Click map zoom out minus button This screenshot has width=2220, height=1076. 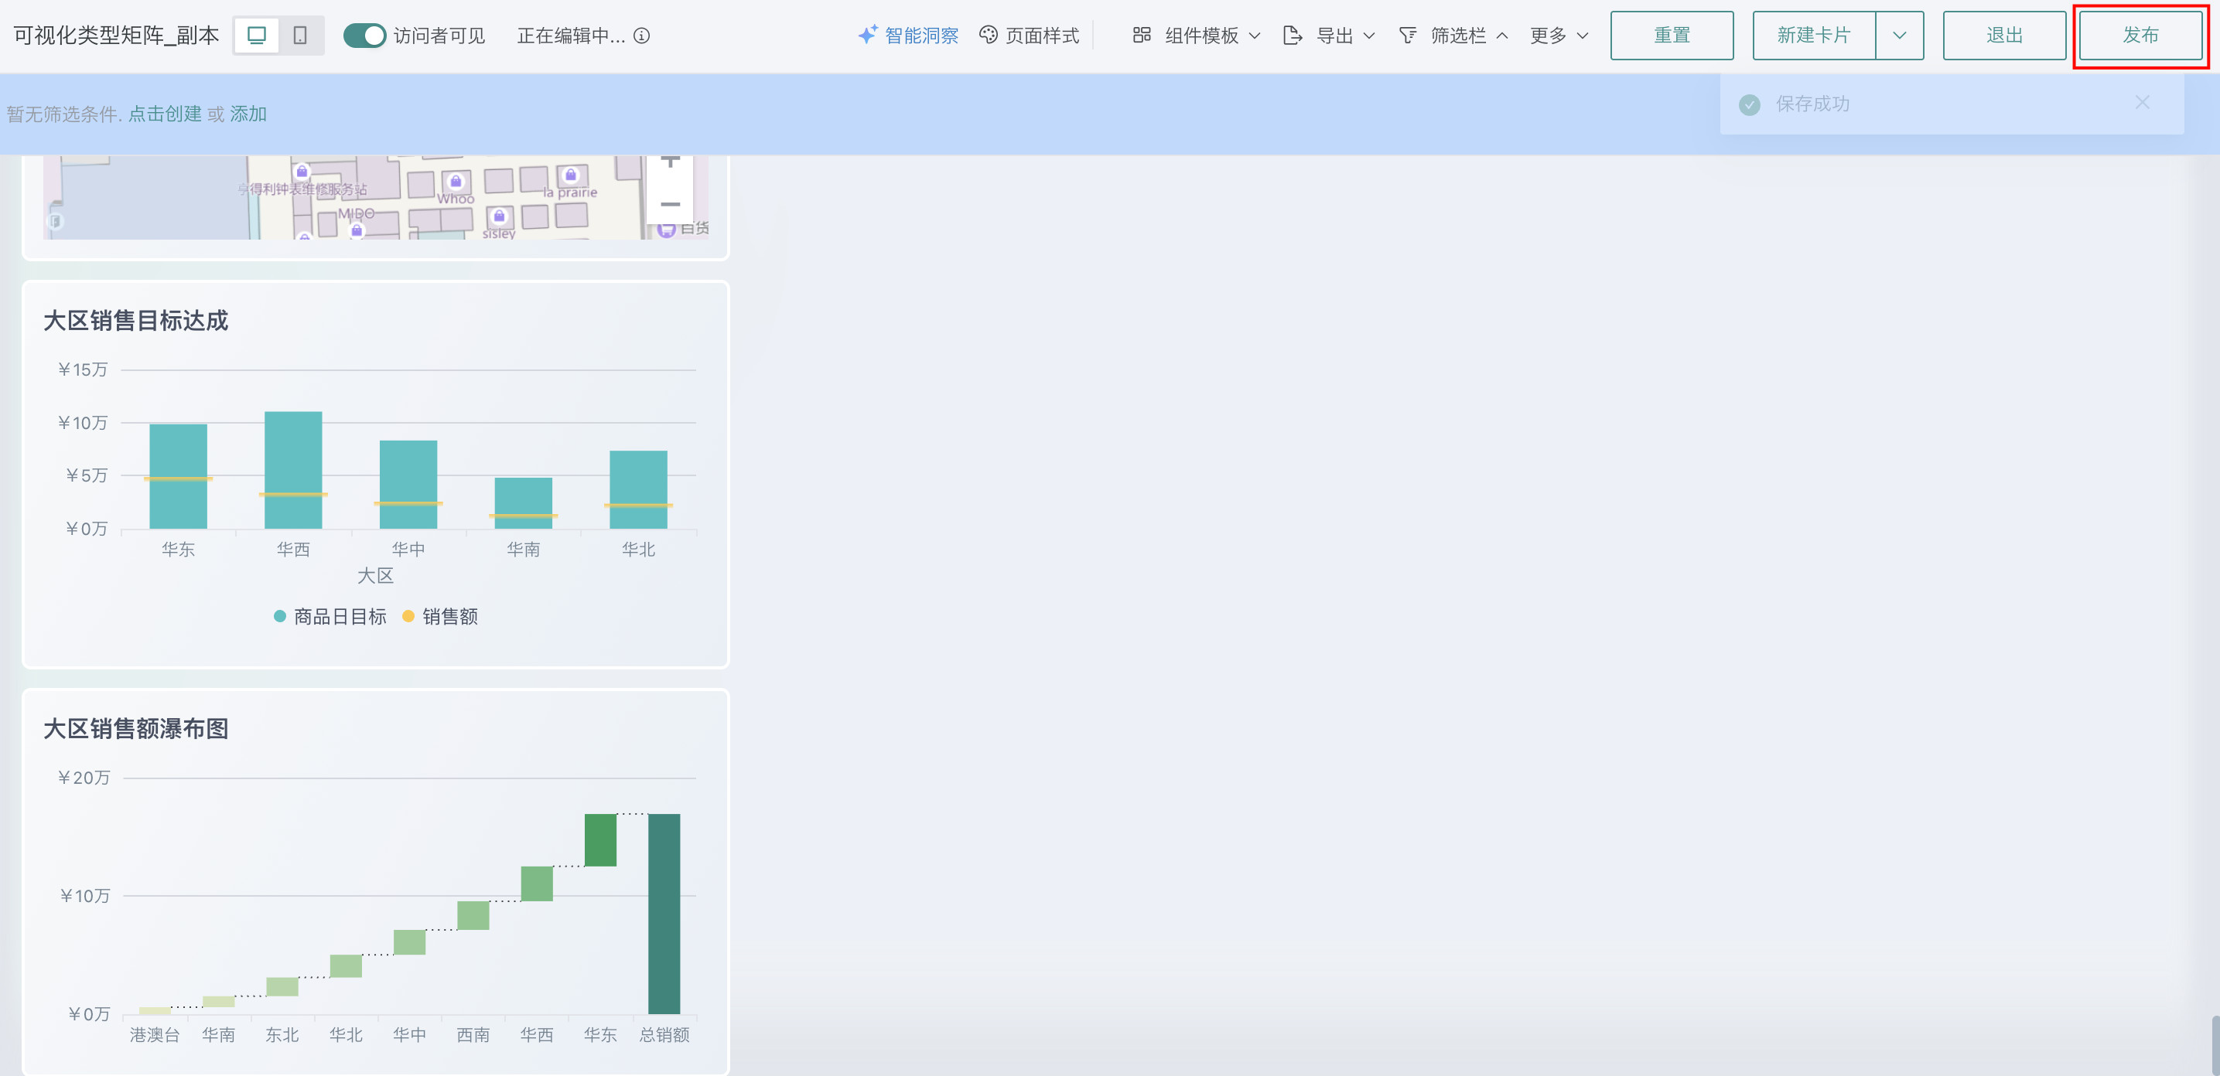click(x=670, y=204)
